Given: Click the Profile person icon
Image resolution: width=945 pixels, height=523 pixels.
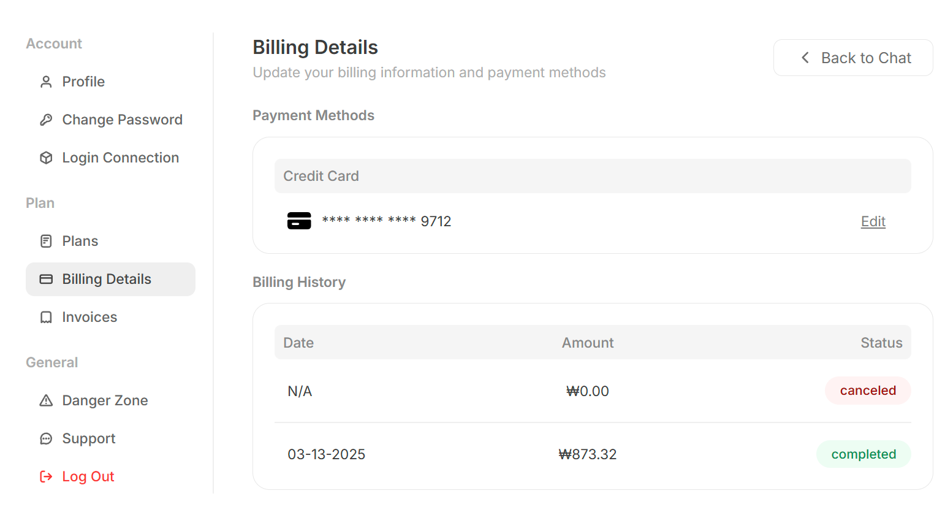Looking at the screenshot, I should click(x=46, y=82).
